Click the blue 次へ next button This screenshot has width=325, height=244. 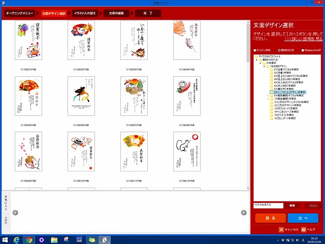[x=303, y=218]
